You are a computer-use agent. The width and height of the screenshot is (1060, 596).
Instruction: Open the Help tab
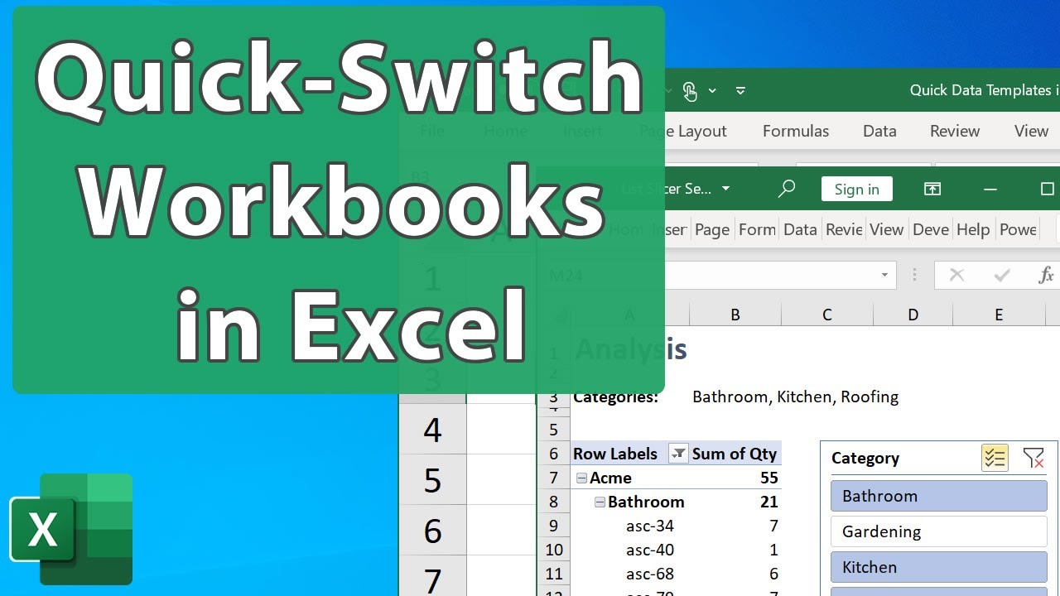[973, 229]
